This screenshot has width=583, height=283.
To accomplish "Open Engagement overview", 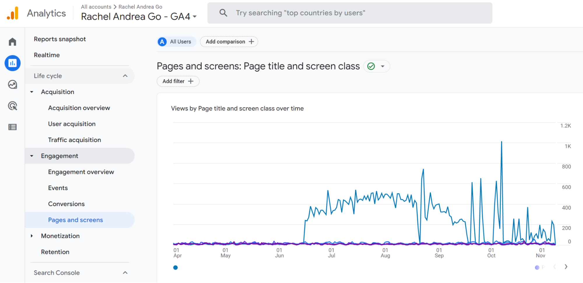I will (81, 172).
